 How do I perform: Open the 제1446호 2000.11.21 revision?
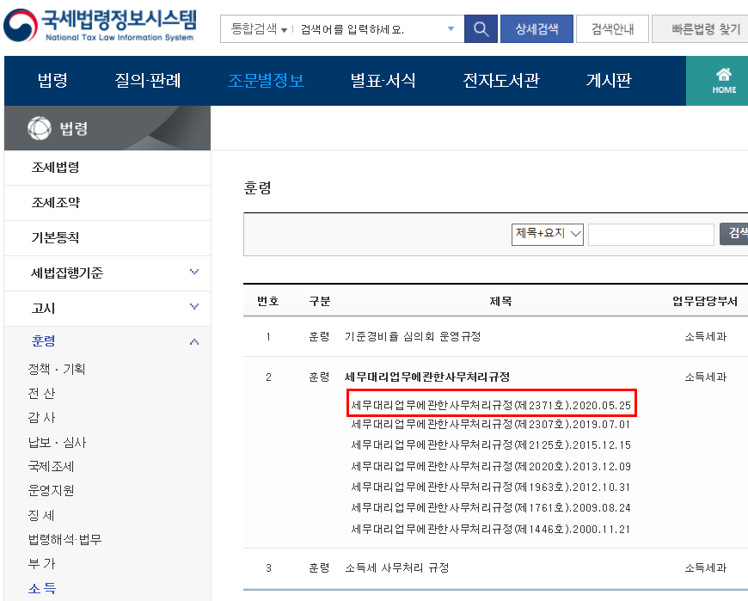tap(491, 530)
